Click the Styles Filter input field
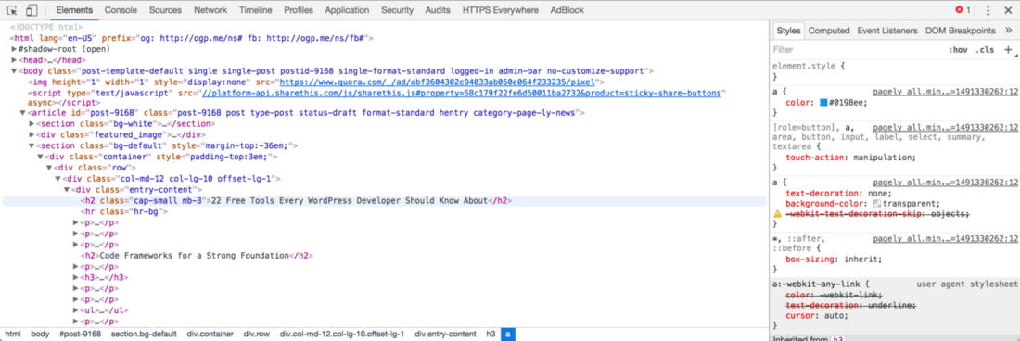The height and width of the screenshot is (341, 1020). tap(856, 50)
